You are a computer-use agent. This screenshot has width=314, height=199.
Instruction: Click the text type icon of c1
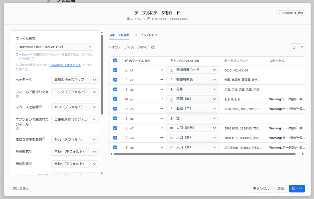click(x=126, y=70)
